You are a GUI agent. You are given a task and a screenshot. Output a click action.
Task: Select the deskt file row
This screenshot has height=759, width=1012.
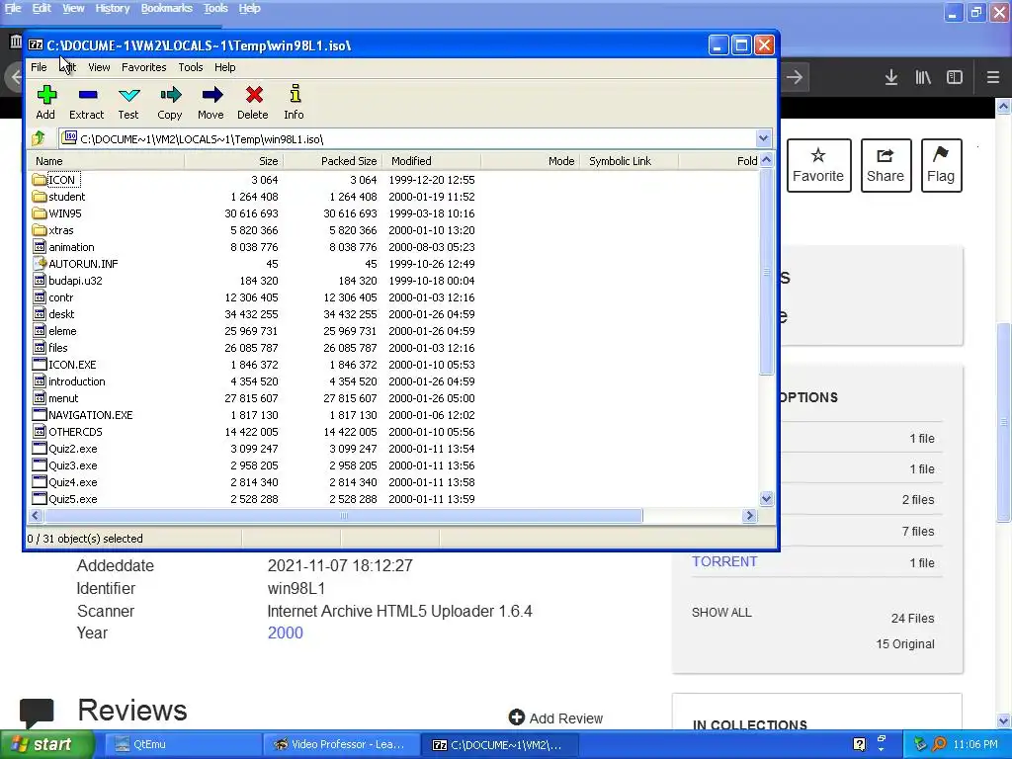tap(393, 313)
